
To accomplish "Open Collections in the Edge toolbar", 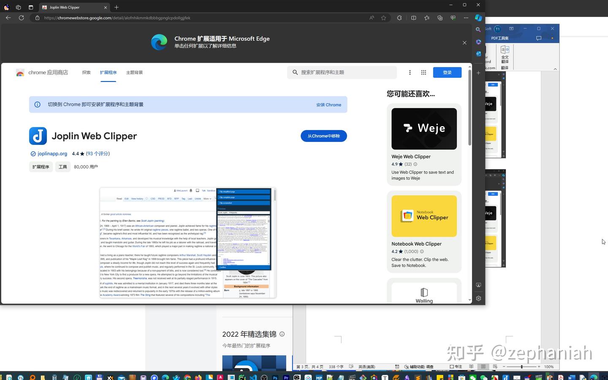I will (x=440, y=18).
